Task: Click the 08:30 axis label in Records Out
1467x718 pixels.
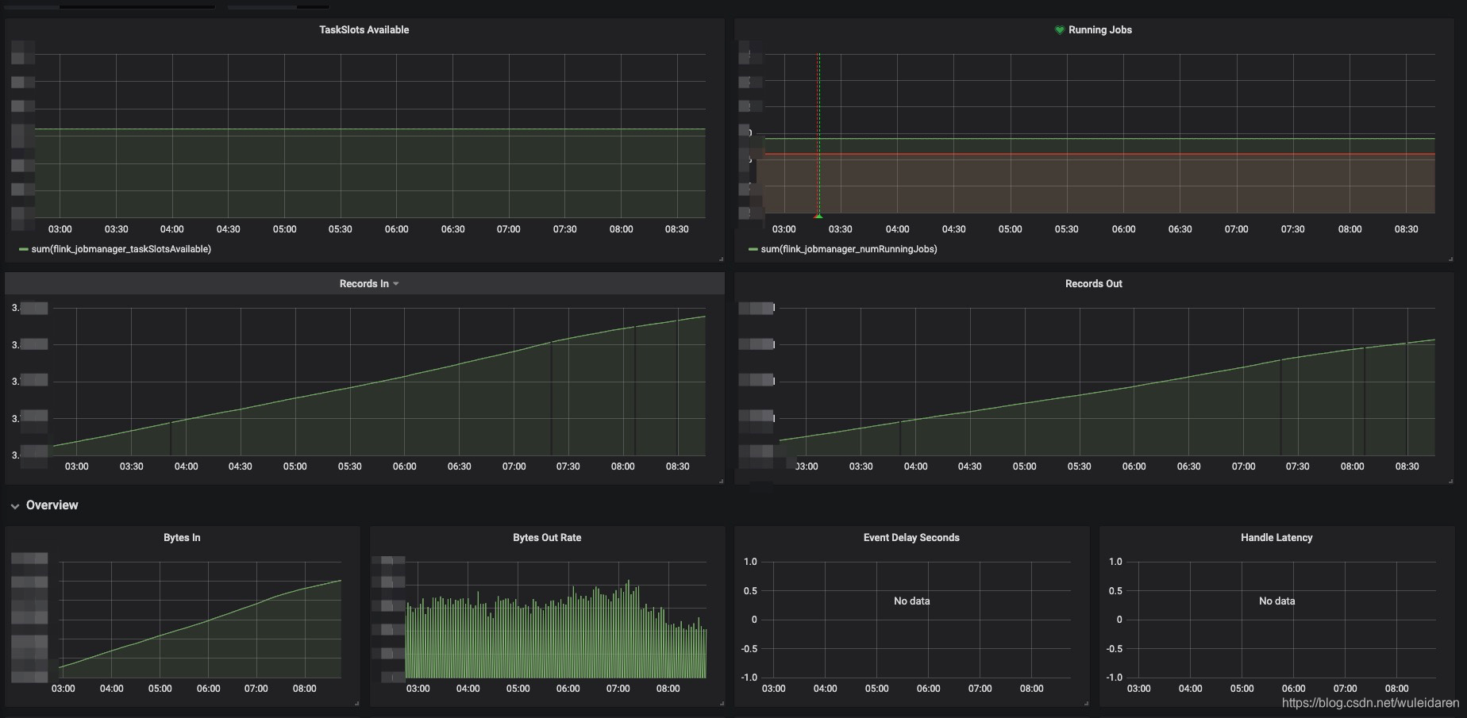Action: [x=1407, y=467]
